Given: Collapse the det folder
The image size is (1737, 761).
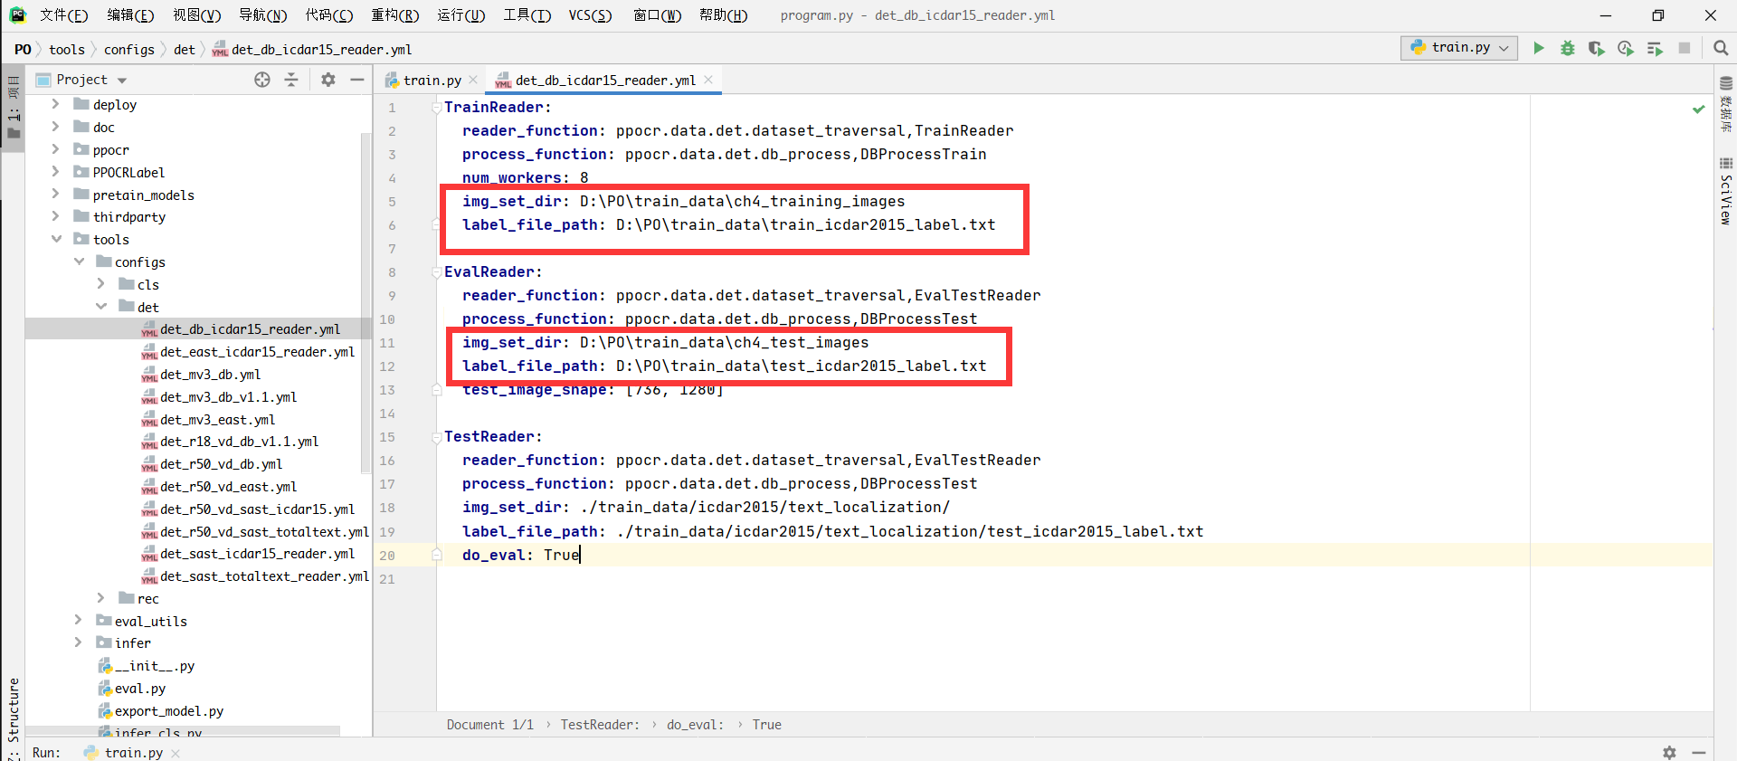Looking at the screenshot, I should click(101, 307).
